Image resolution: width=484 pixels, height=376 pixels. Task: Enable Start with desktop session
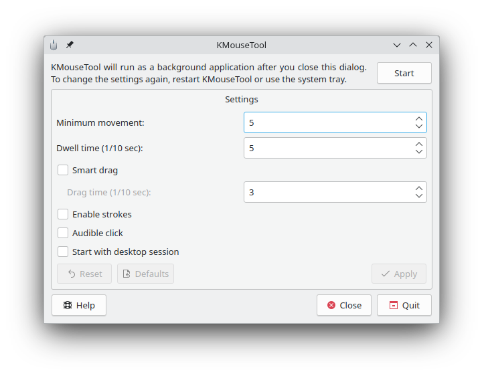[63, 252]
